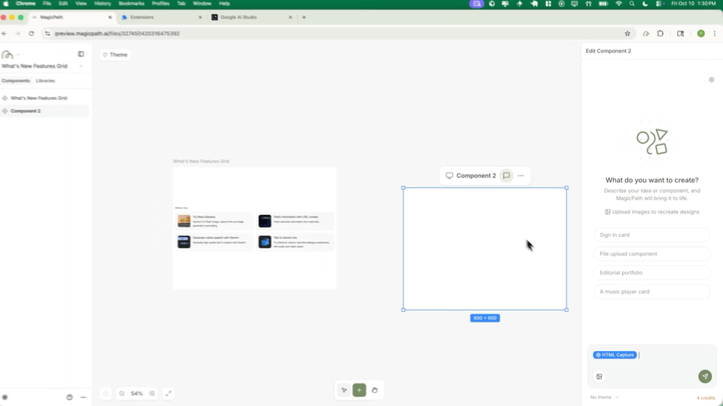
Task: Expand the What's New Features Grid project dropdown
Action: pos(81,66)
